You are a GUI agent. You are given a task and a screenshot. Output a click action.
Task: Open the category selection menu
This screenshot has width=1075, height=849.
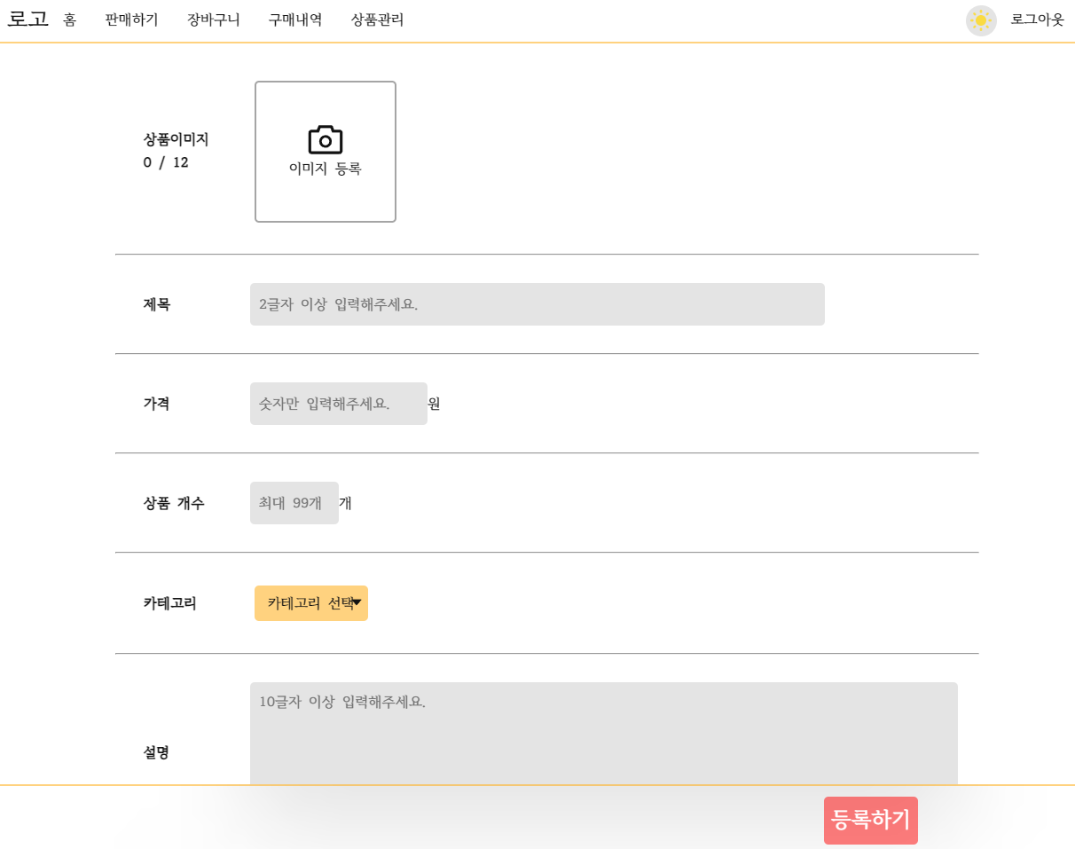click(310, 602)
